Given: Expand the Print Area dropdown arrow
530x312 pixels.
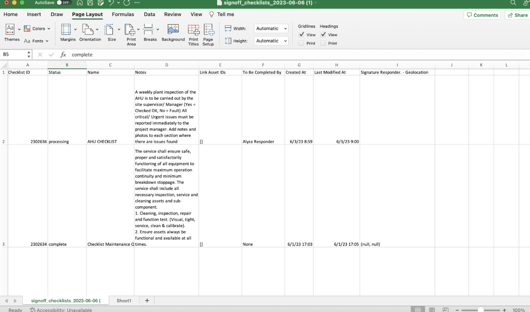Looking at the screenshot, I should click(x=138, y=29).
